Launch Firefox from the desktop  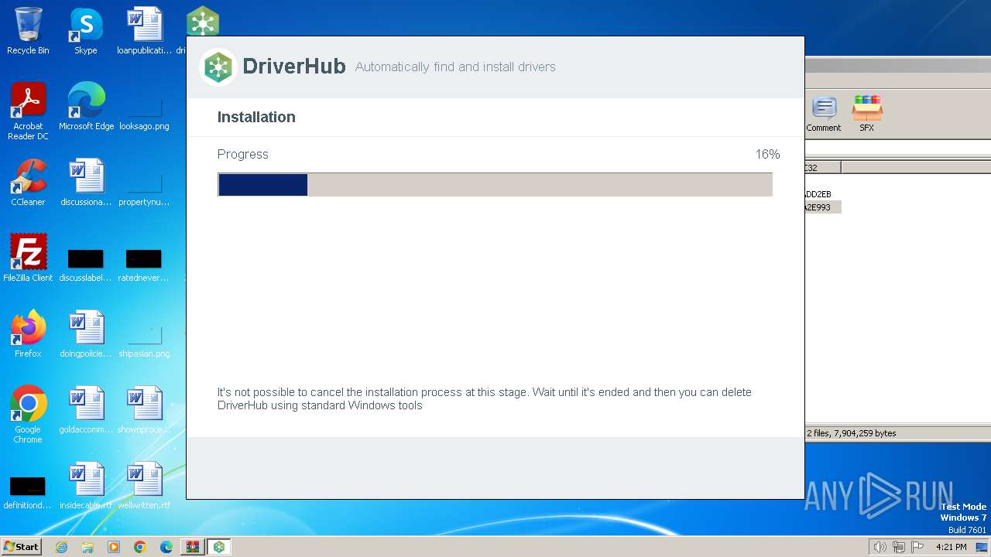(x=28, y=334)
